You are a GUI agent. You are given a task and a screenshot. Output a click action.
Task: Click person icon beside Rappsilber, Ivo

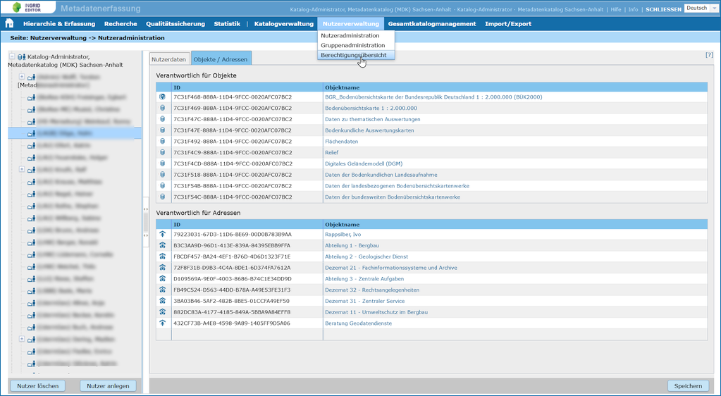pos(162,234)
